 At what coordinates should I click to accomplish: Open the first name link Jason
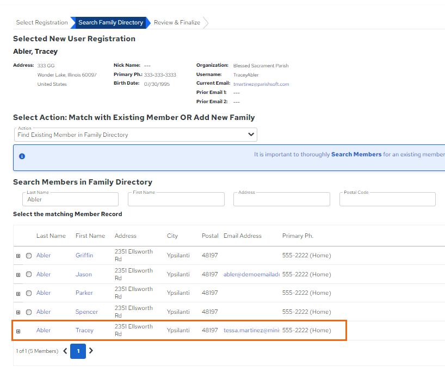point(84,274)
